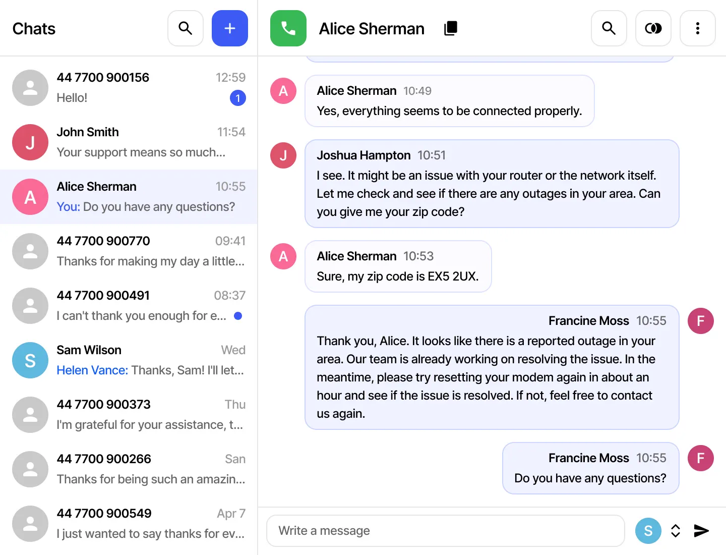
Task: Click the 'Yes, everything seems to be connected' message
Action: [450, 101]
